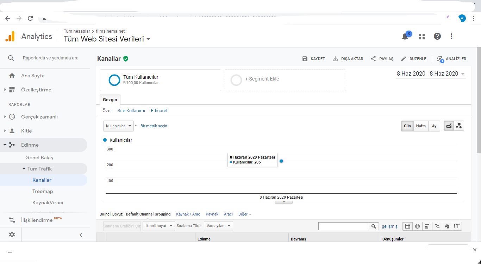Open the Site Kullanımı tab
The image size is (481, 270).
pos(131,111)
